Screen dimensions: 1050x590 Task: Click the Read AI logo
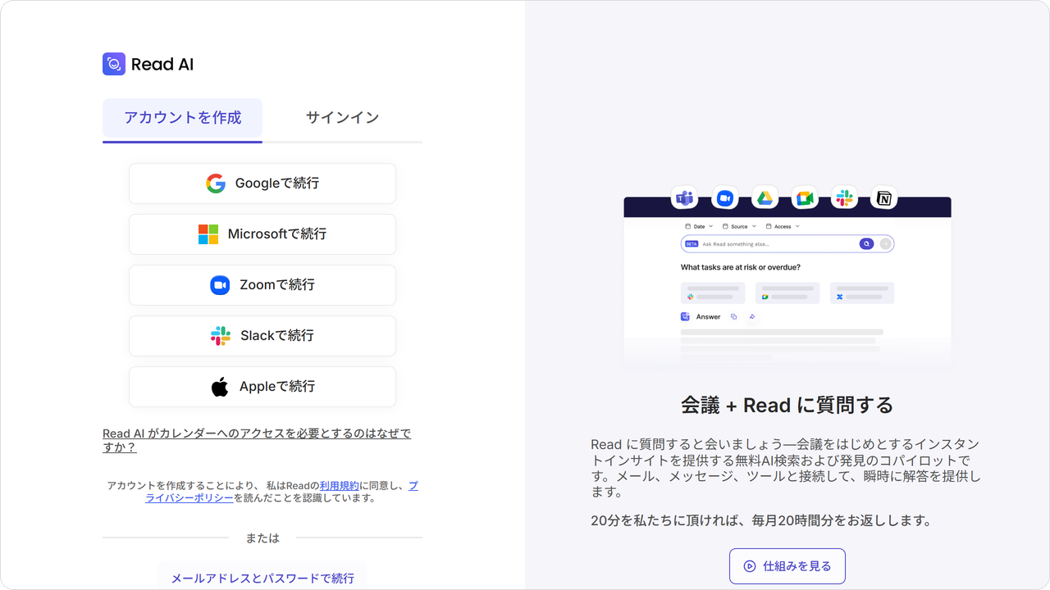[x=148, y=64]
